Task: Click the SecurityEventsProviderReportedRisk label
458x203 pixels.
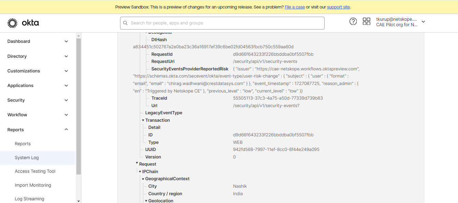Action: click(x=190, y=69)
